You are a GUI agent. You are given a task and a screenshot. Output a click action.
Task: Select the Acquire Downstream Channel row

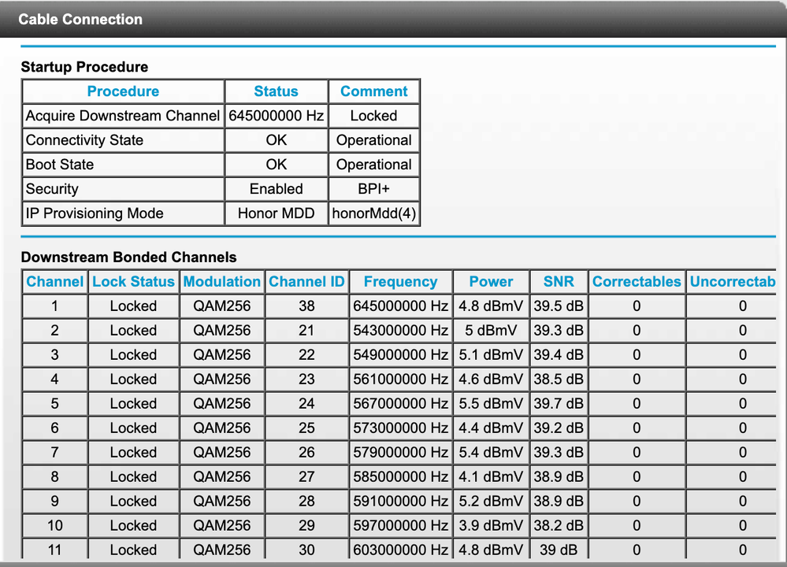122,116
